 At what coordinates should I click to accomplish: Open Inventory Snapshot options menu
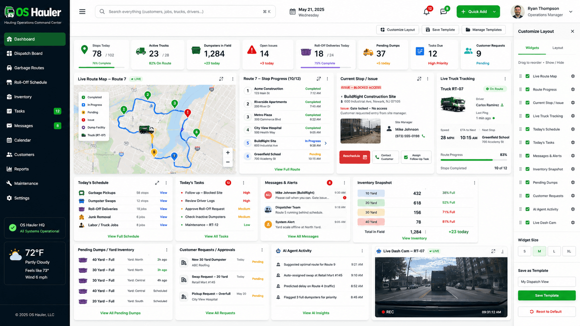(475, 183)
